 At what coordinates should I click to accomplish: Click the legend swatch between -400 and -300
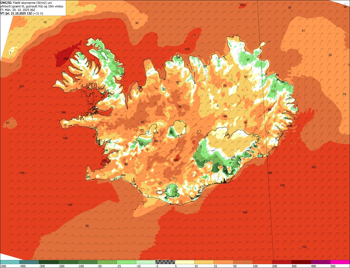pos(29,262)
